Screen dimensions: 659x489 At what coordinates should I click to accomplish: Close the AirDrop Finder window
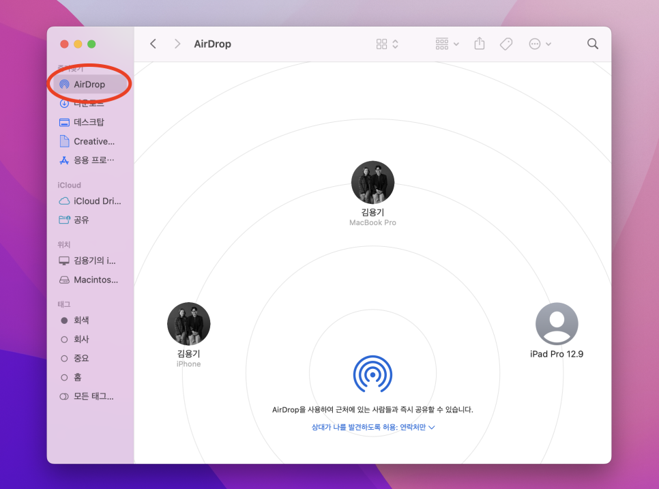(x=64, y=44)
